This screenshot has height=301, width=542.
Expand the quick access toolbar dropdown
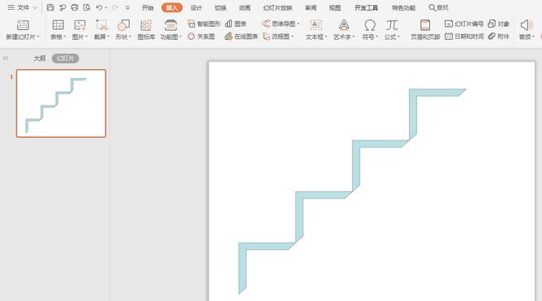pos(127,7)
